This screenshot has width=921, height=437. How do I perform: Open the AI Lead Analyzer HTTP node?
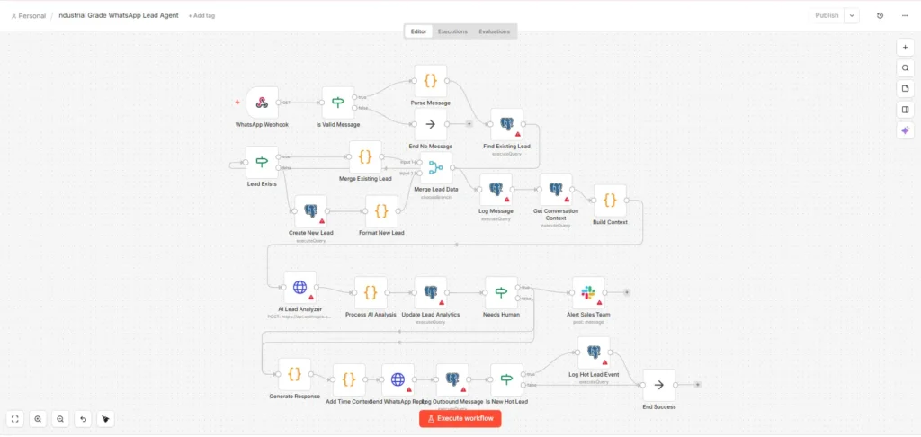click(x=300, y=288)
